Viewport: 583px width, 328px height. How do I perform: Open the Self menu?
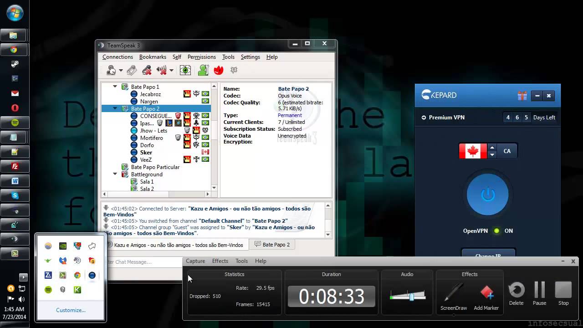click(x=177, y=57)
